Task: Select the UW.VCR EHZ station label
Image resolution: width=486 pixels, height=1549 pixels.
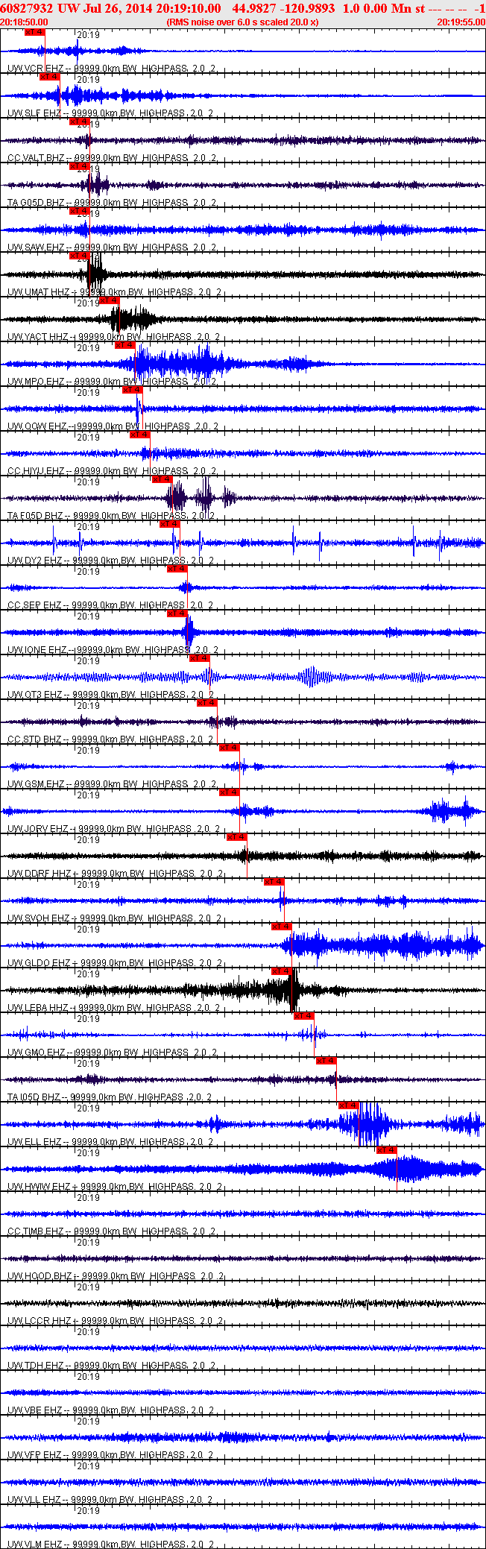Action: point(35,69)
